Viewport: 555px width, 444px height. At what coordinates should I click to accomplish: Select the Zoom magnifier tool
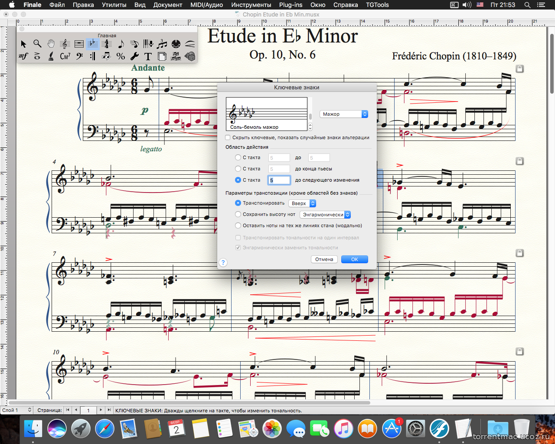[x=37, y=44]
